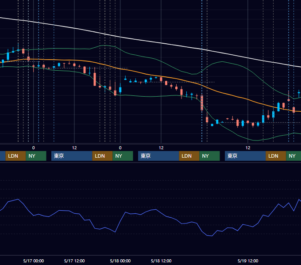Click the 5/17 00:00 date label
The height and width of the screenshot is (265, 301).
click(34, 261)
